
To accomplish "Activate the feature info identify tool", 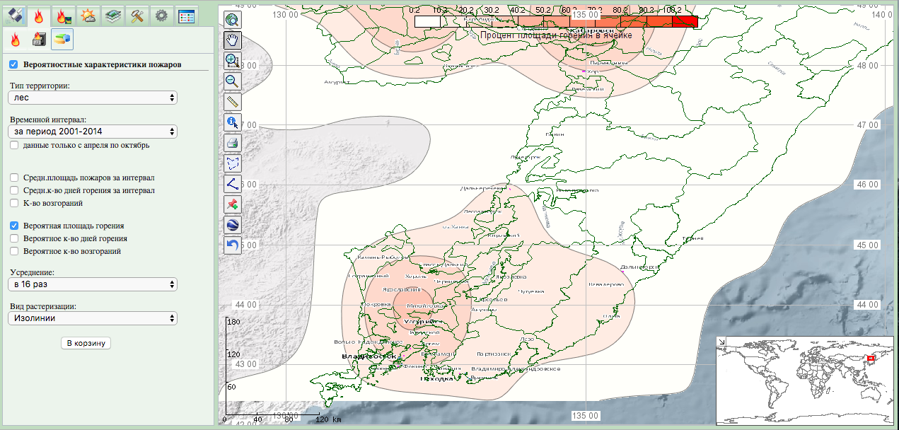I will click(233, 122).
